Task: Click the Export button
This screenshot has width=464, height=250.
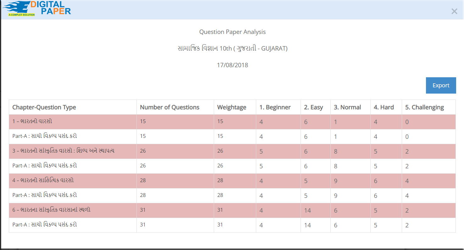Action: pos(441,85)
